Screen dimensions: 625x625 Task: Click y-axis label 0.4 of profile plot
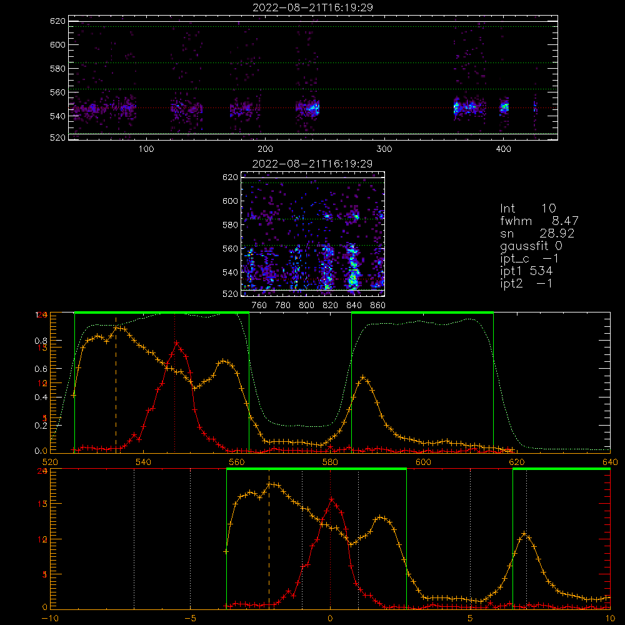[41, 397]
